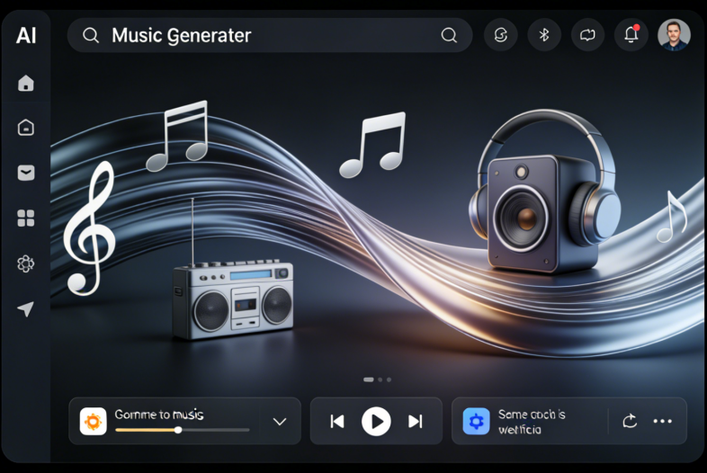Open the filled Home icon in sidebar
707x473 pixels.
(x=26, y=83)
